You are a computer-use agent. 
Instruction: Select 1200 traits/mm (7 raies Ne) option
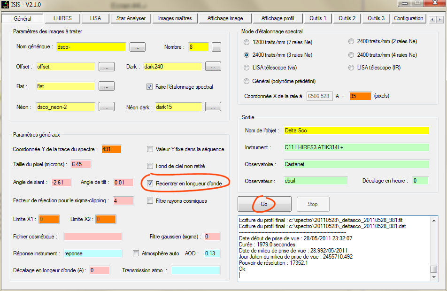[247, 42]
